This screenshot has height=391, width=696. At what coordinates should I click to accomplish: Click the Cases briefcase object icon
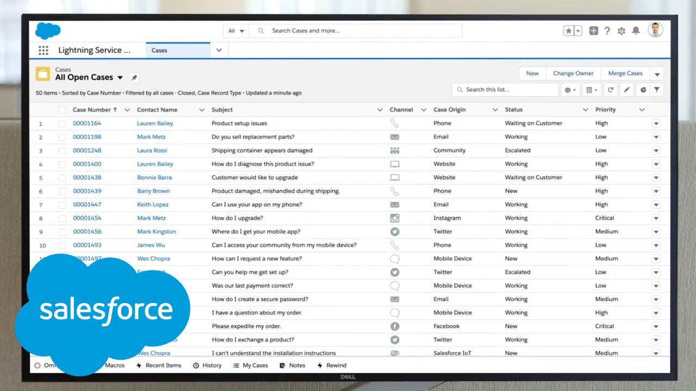(x=43, y=74)
